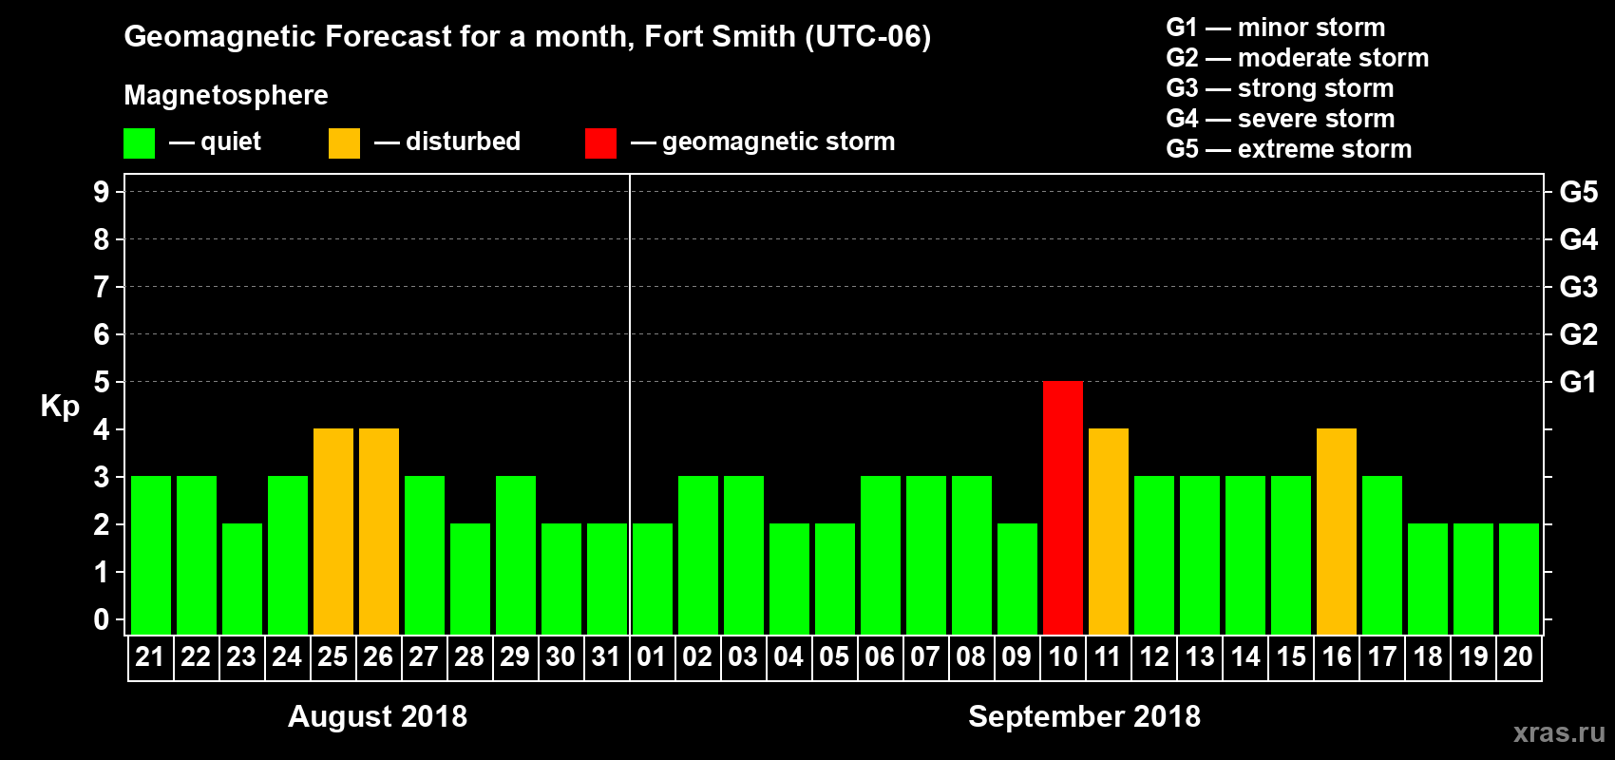Click the 'September 2018' month label

click(1084, 716)
